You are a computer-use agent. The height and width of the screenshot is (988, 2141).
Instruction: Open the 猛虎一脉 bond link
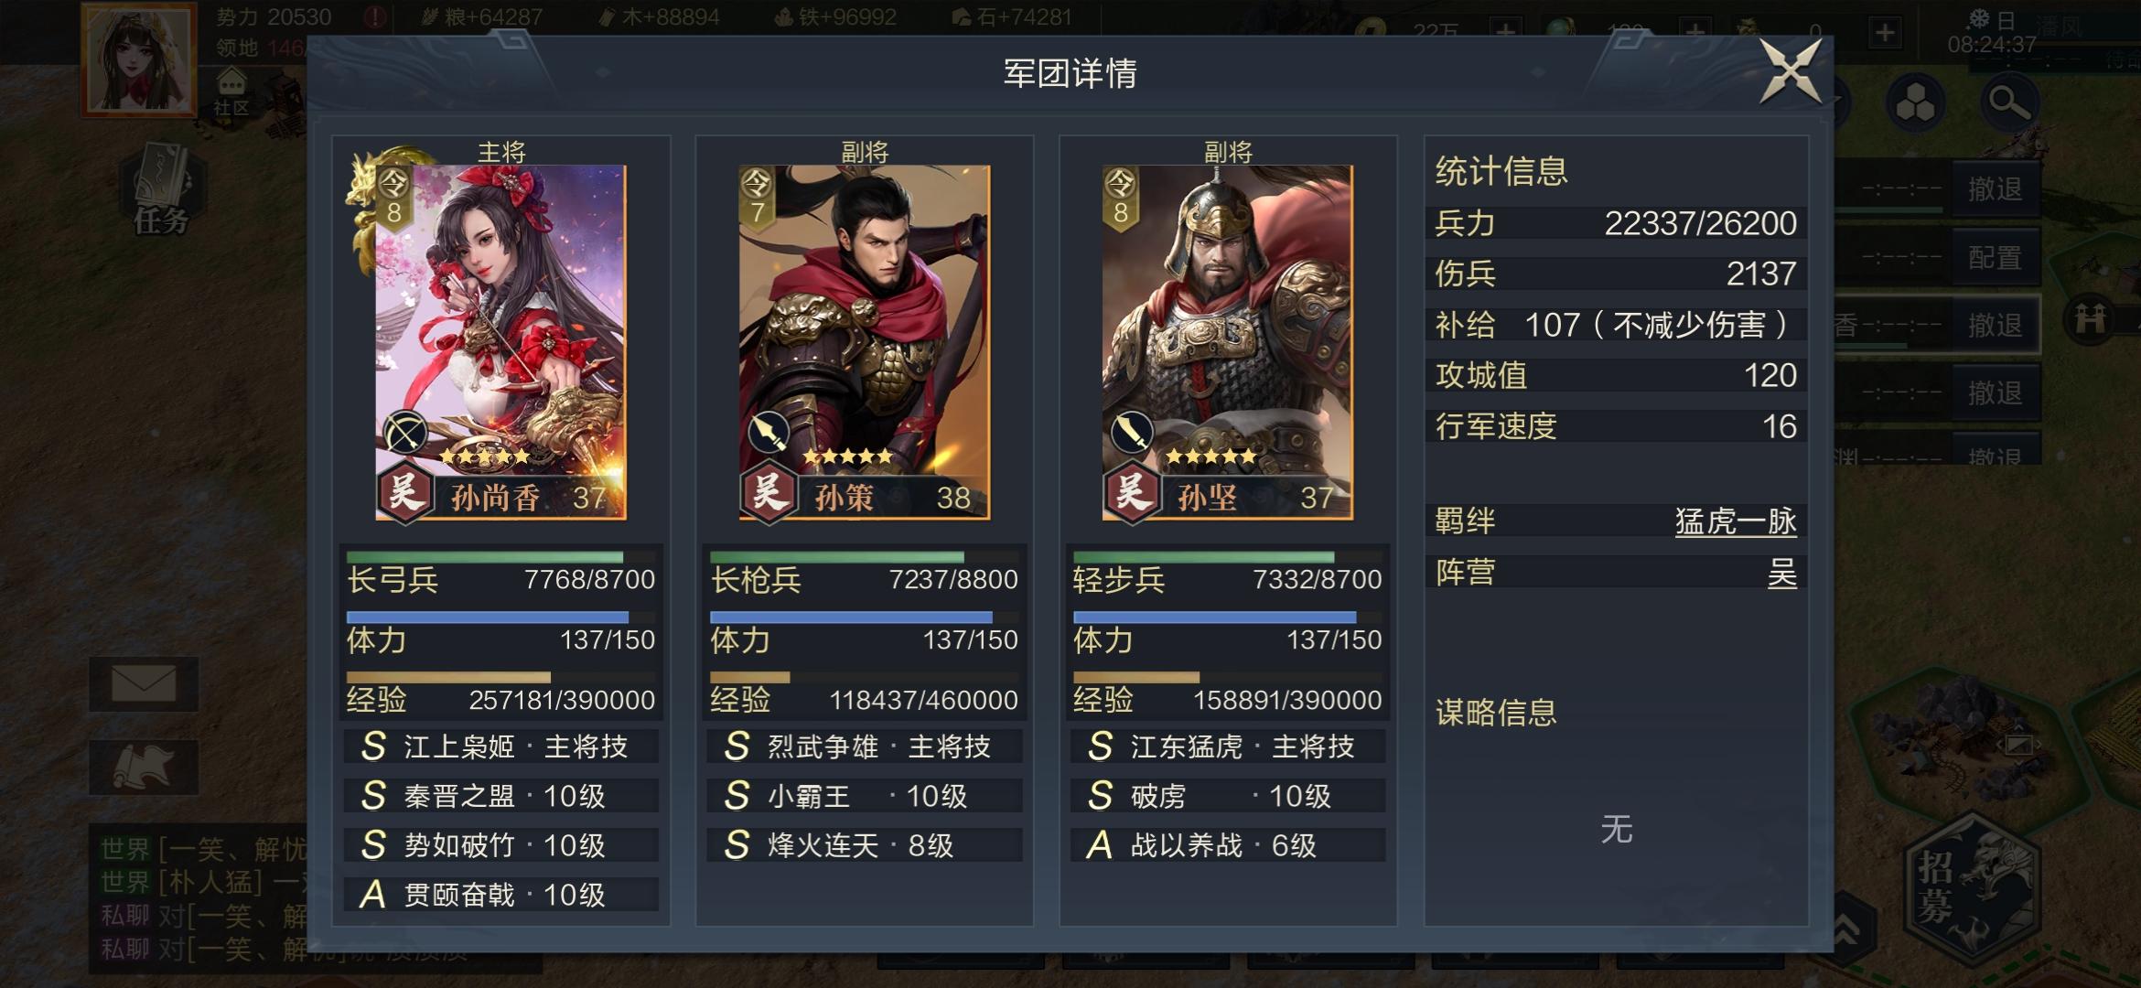1736,521
